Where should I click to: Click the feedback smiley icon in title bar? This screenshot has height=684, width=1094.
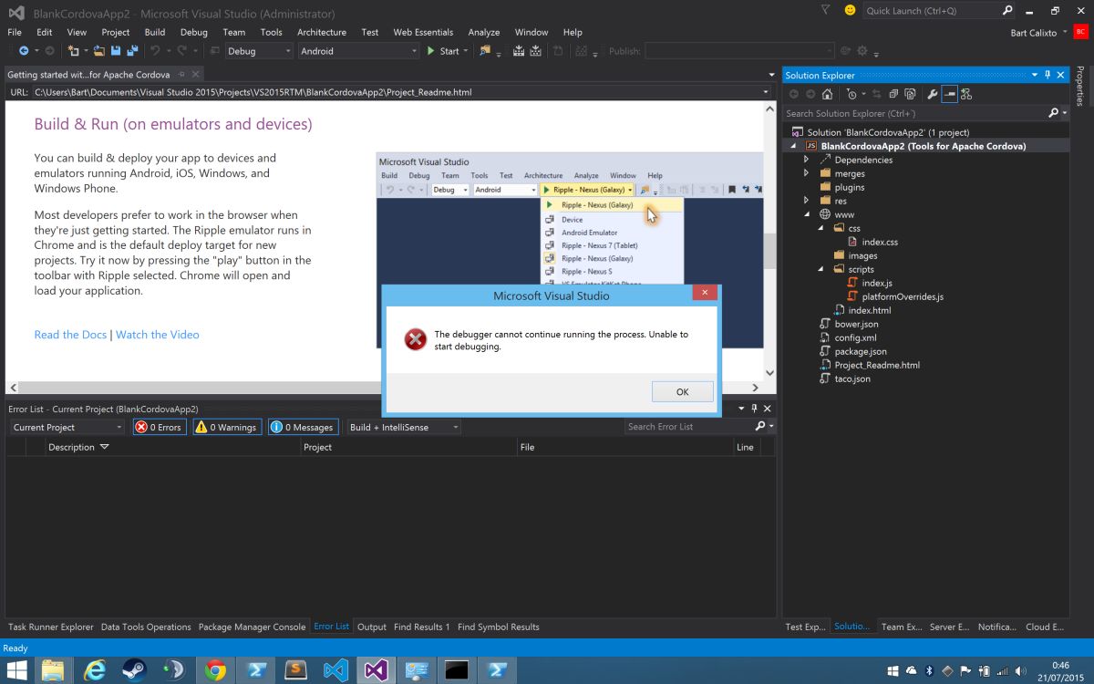850,10
